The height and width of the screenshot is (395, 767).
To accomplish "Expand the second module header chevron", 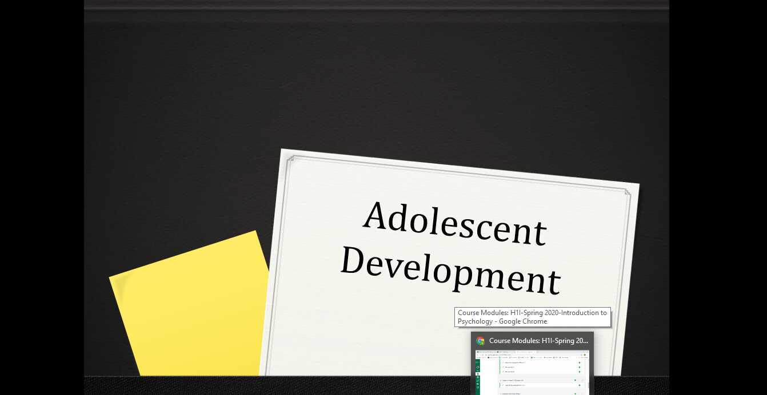I will pyautogui.click(x=500, y=380).
